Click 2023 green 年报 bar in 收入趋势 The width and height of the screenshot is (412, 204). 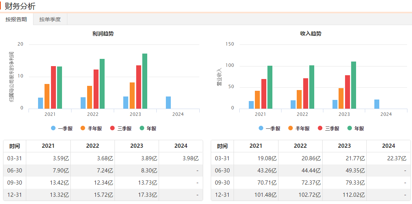tap(353, 85)
